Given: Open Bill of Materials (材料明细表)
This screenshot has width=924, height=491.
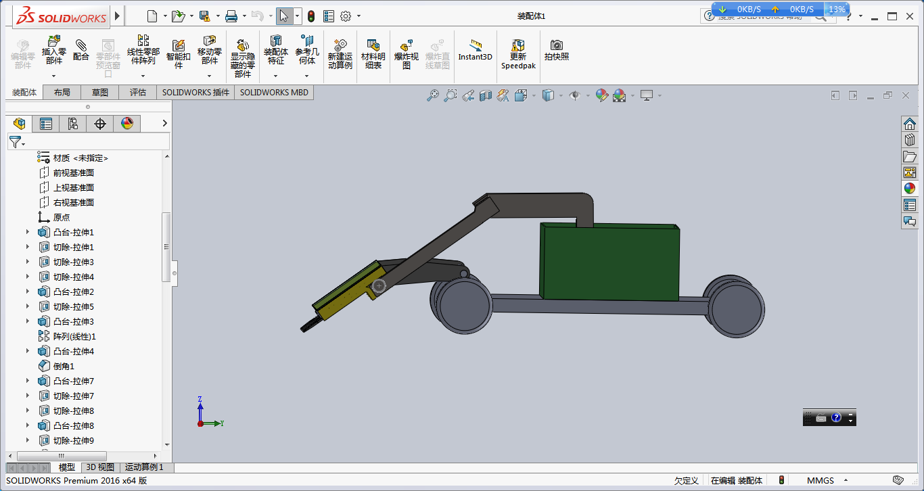Looking at the screenshot, I should 373,45.
